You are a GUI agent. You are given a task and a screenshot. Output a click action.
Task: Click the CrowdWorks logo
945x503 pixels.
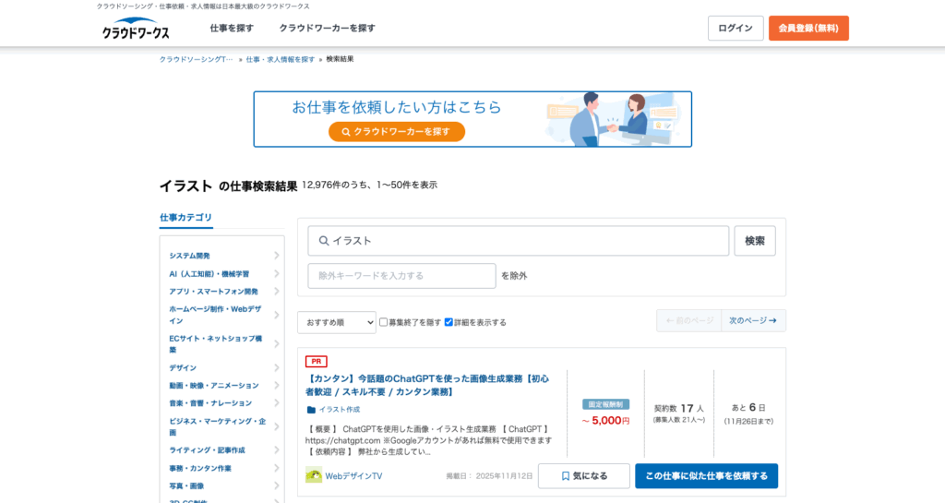136,29
